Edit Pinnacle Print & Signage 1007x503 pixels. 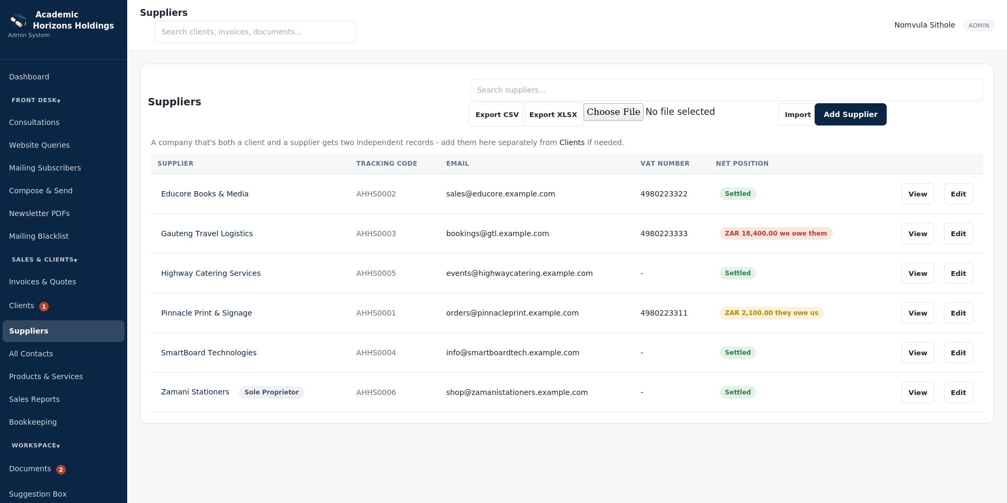958,313
